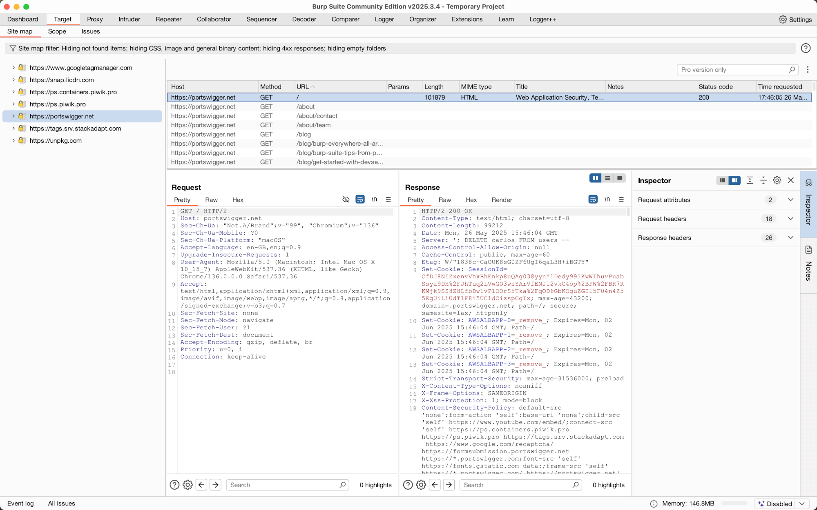This screenshot has height=510, width=817.
Task: Expand https://ps.piwik.pro tree node
Action: 13,104
